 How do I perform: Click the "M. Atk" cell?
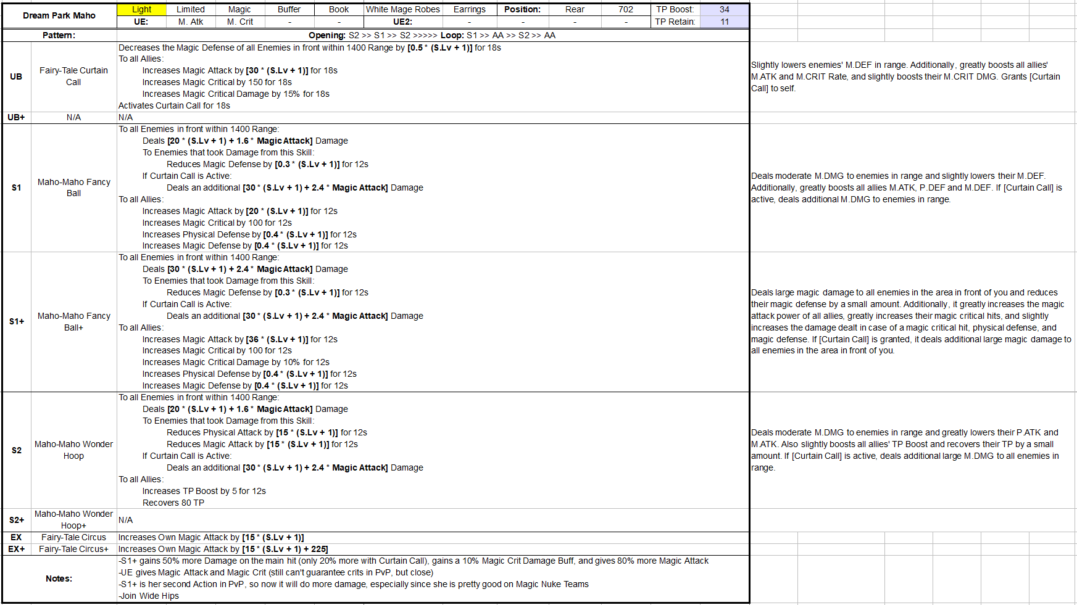click(191, 22)
